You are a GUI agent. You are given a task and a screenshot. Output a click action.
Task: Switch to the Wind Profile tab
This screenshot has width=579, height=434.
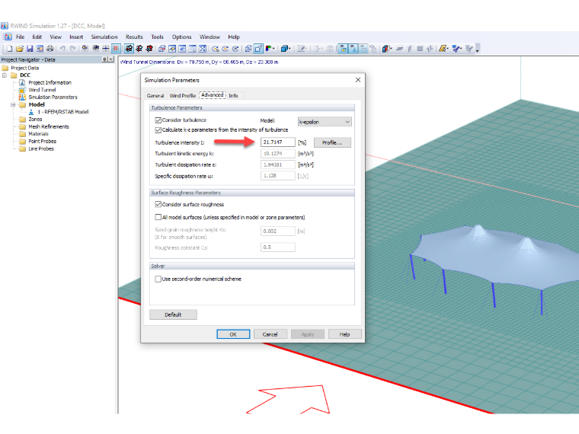182,96
